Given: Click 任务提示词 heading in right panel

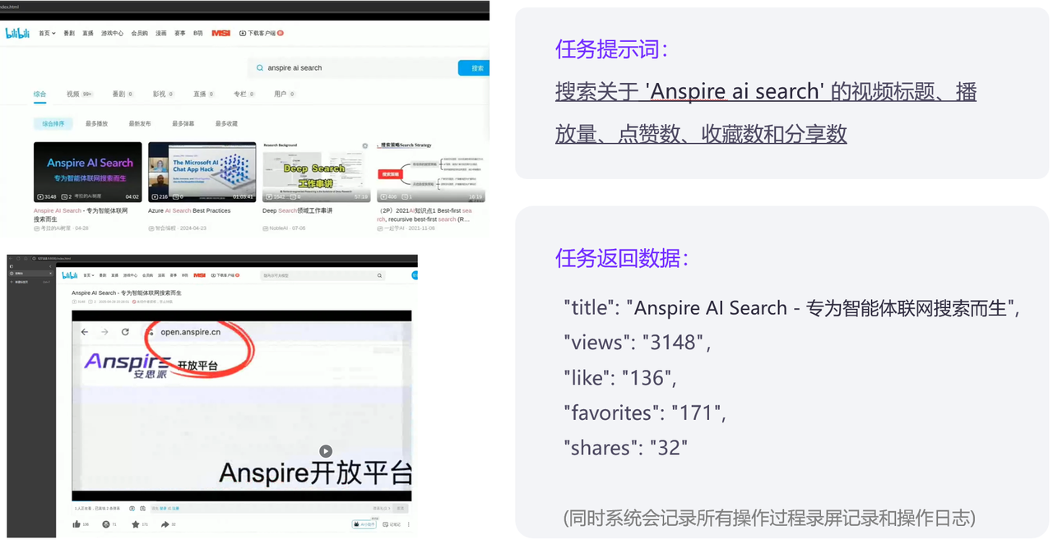Looking at the screenshot, I should (612, 49).
